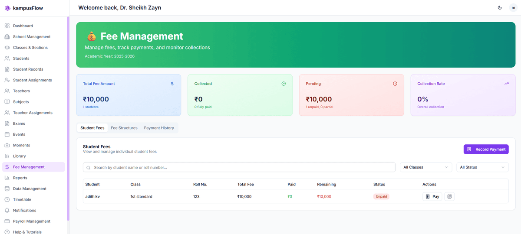
Task: Click the Moments camera icon
Action: tap(7, 145)
